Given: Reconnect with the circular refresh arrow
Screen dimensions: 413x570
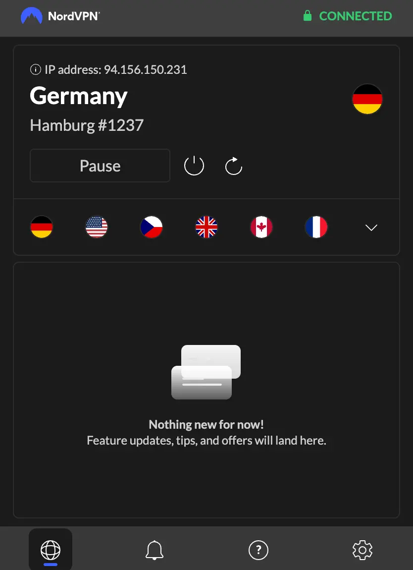Looking at the screenshot, I should coord(234,166).
